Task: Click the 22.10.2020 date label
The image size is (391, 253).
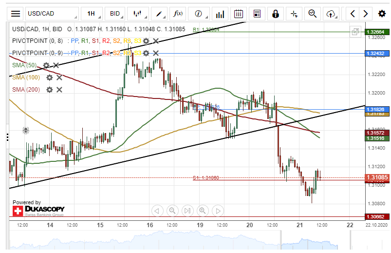Action: (377, 225)
